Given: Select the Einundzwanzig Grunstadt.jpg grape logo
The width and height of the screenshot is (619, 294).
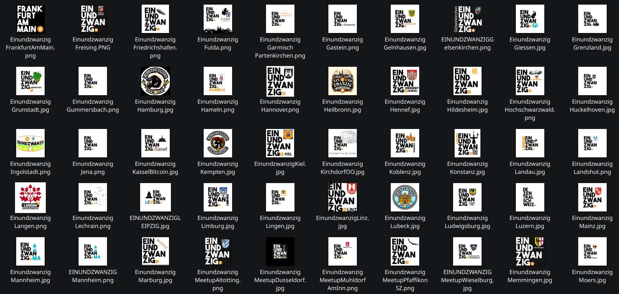Looking at the screenshot, I should (x=30, y=81).
